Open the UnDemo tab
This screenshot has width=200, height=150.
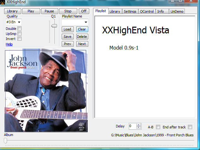[x=177, y=11]
